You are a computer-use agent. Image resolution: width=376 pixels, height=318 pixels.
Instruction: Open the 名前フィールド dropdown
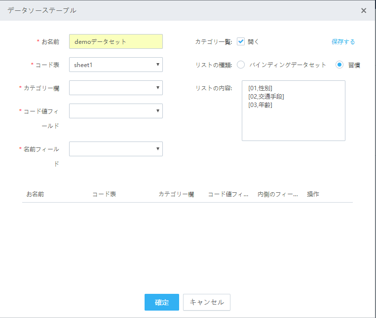pos(116,149)
